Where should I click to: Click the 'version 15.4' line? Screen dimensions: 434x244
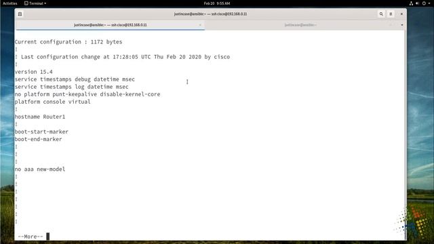(33, 72)
